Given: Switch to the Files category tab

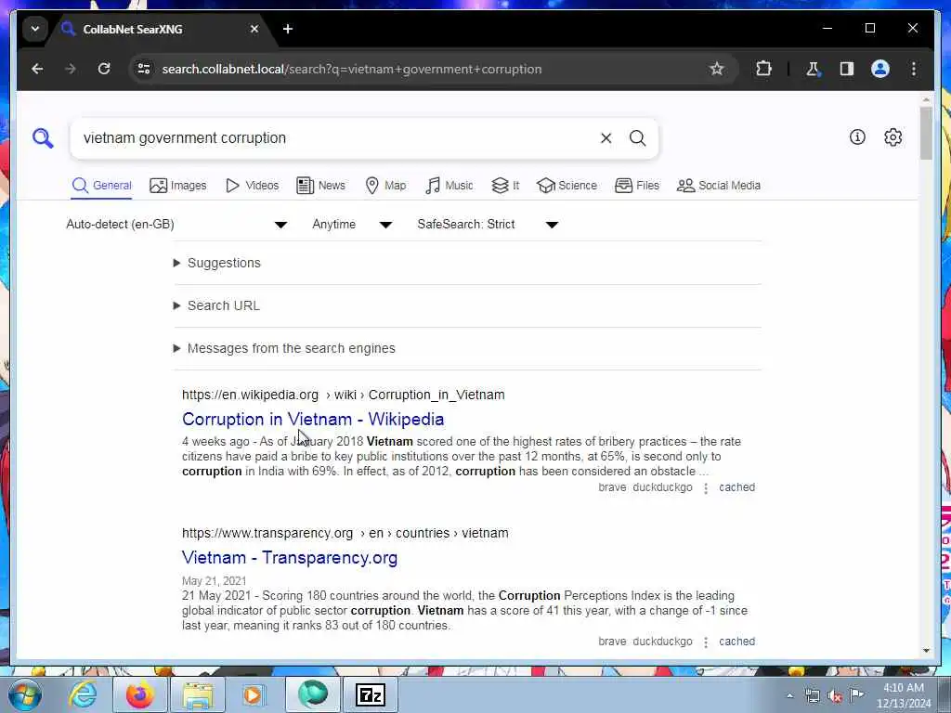Looking at the screenshot, I should pyautogui.click(x=637, y=186).
